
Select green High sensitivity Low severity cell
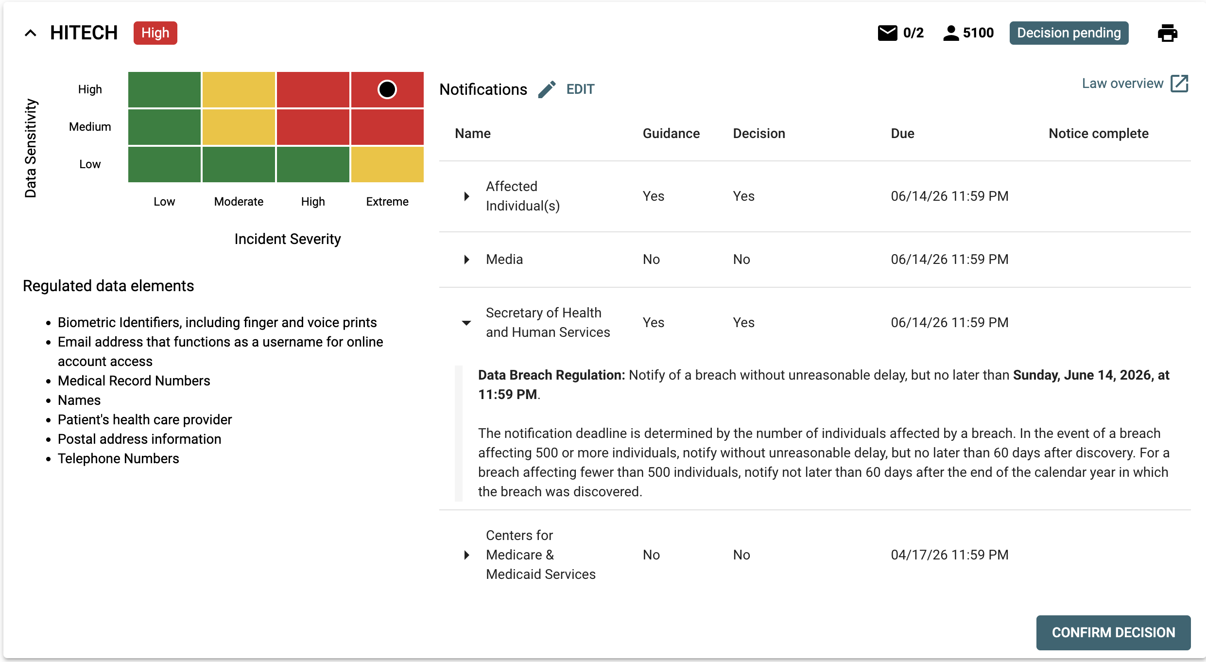pos(164,89)
